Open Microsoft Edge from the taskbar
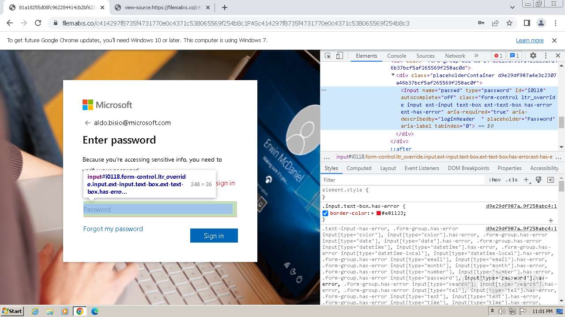This screenshot has height=317, width=565. click(95, 311)
